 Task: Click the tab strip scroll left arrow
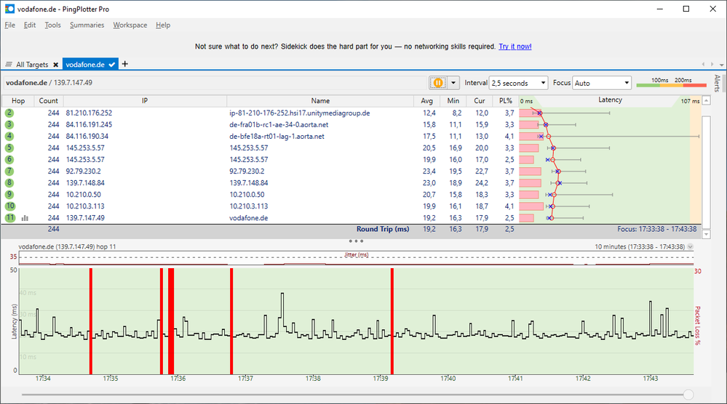click(x=704, y=65)
